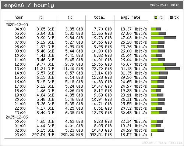This screenshot has height=146, width=184.
Task: Click avg rate 25.20 Mbit/s
Action: tap(134, 42)
